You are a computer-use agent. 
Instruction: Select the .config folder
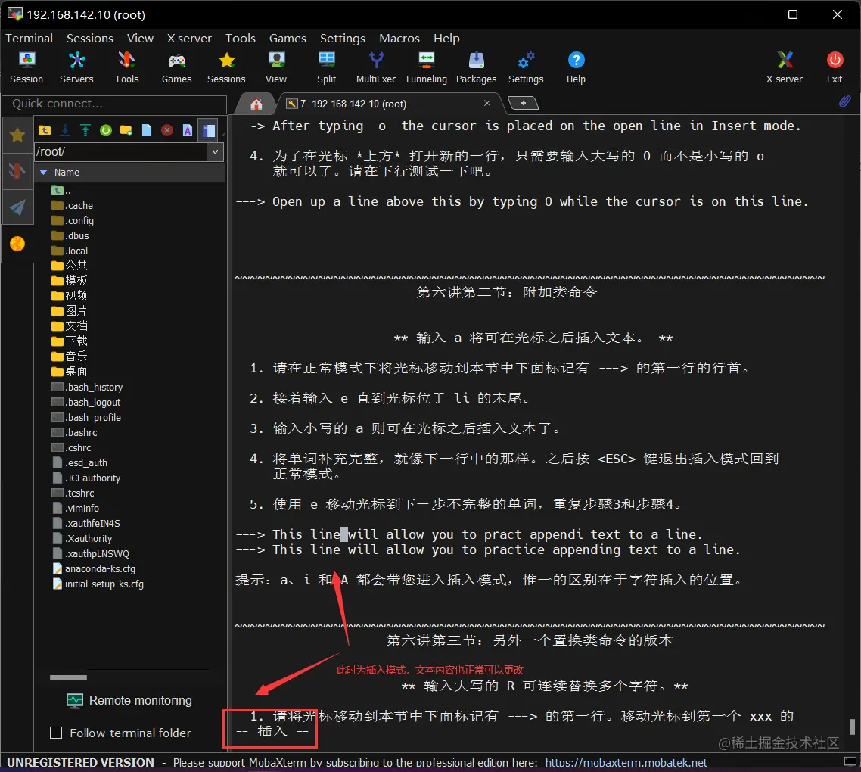tap(73, 221)
